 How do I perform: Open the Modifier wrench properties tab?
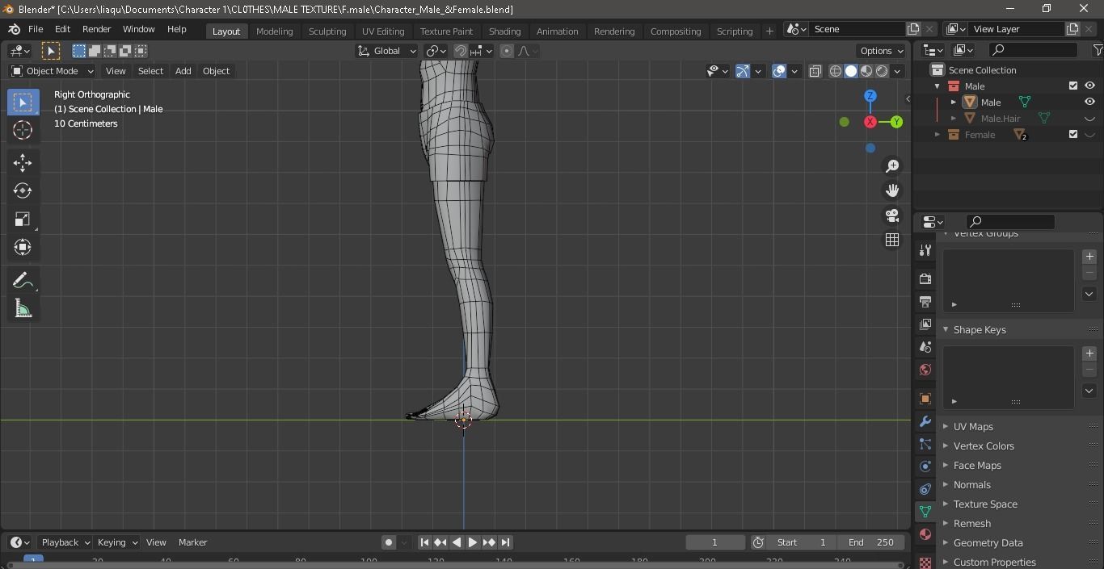[925, 421]
